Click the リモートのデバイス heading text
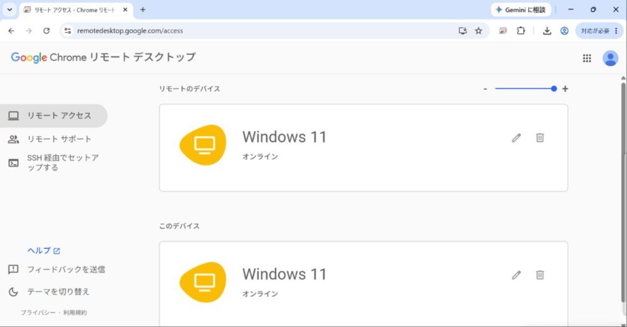Image resolution: width=627 pixels, height=327 pixels. 189,89
